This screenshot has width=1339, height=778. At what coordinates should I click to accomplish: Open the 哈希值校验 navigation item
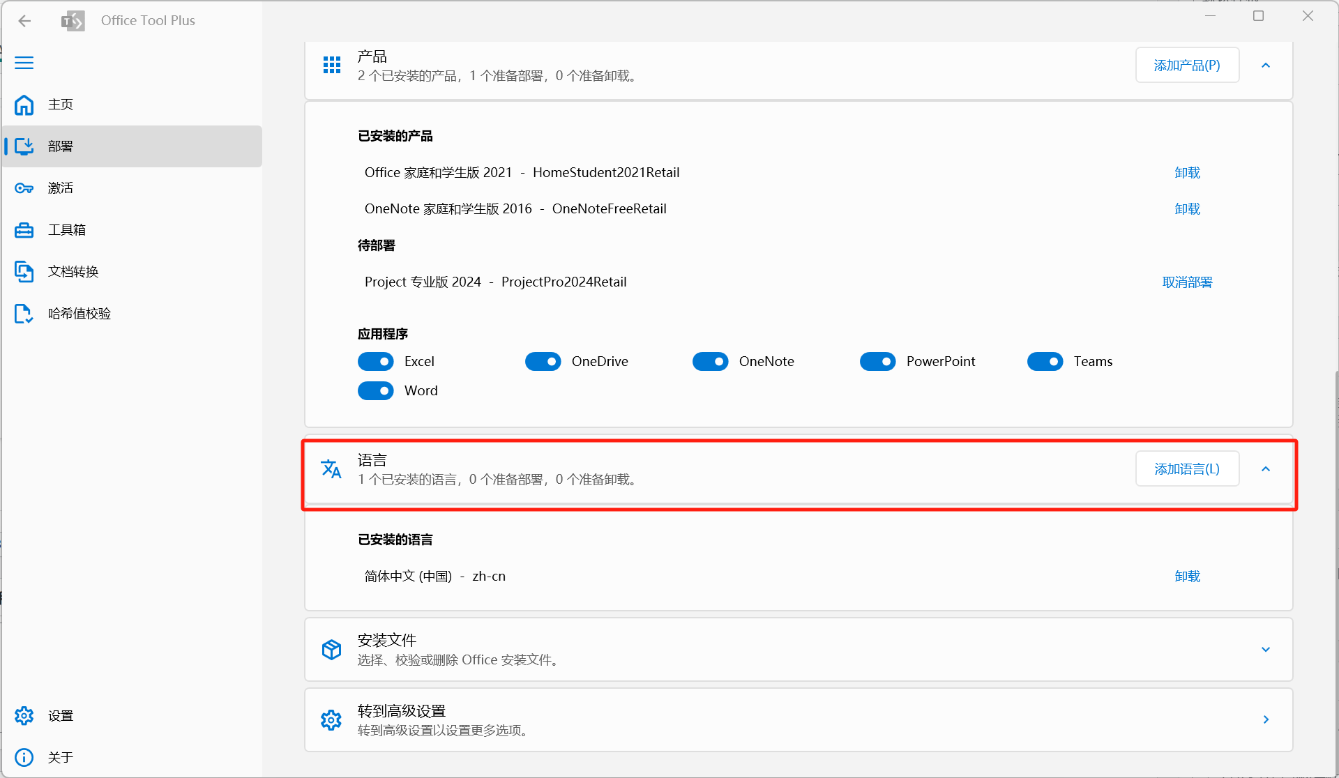133,314
